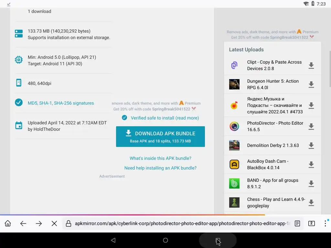Download Dungeon Hunter 5: Action RPG
The width and height of the screenshot is (331, 248).
[x=311, y=85]
